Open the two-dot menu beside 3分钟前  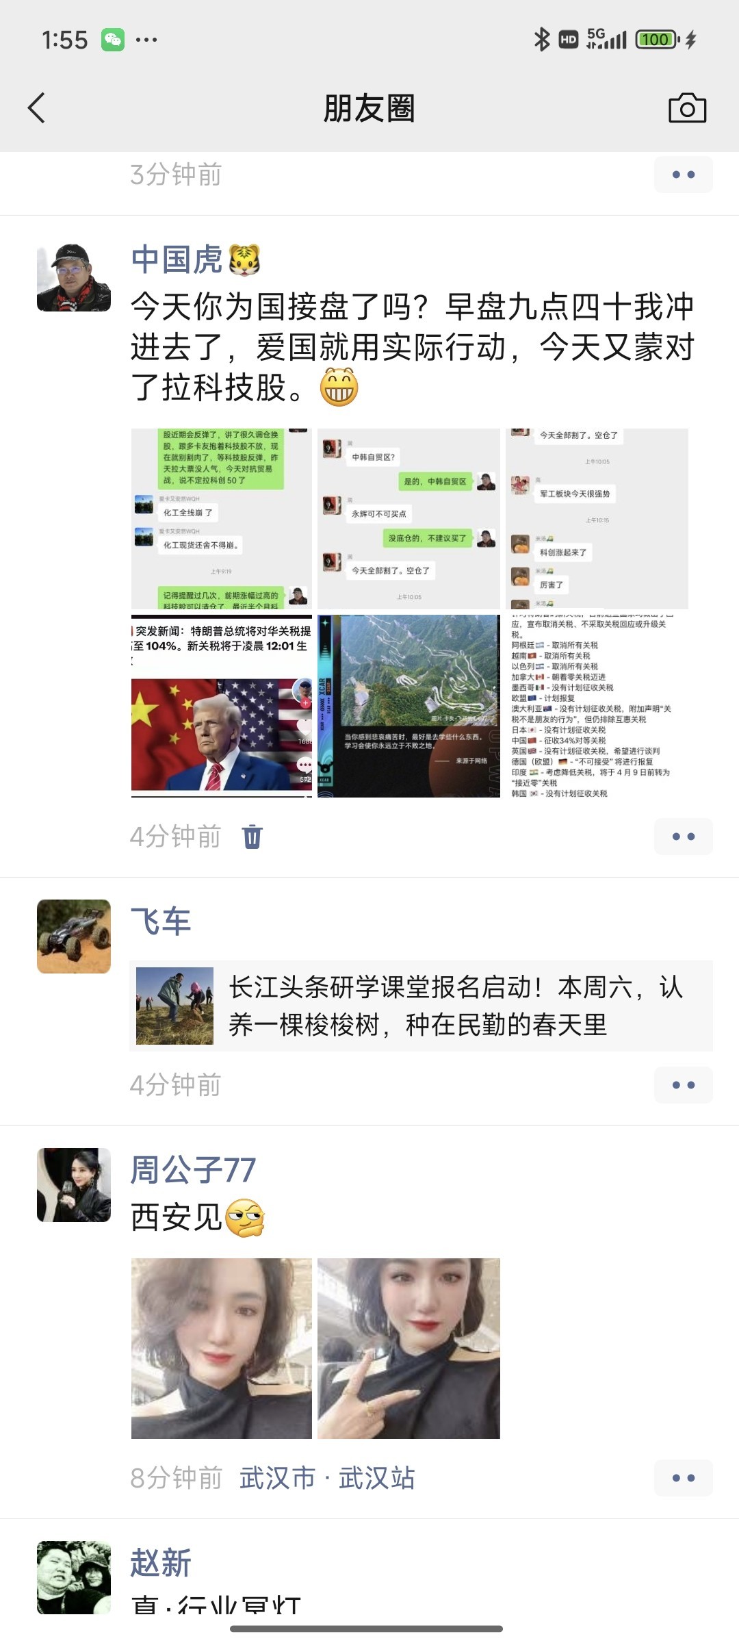683,175
